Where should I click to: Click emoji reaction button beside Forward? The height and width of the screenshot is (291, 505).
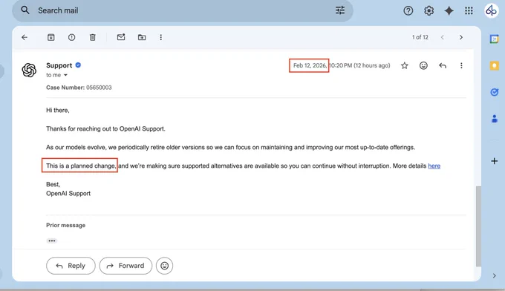click(x=165, y=266)
